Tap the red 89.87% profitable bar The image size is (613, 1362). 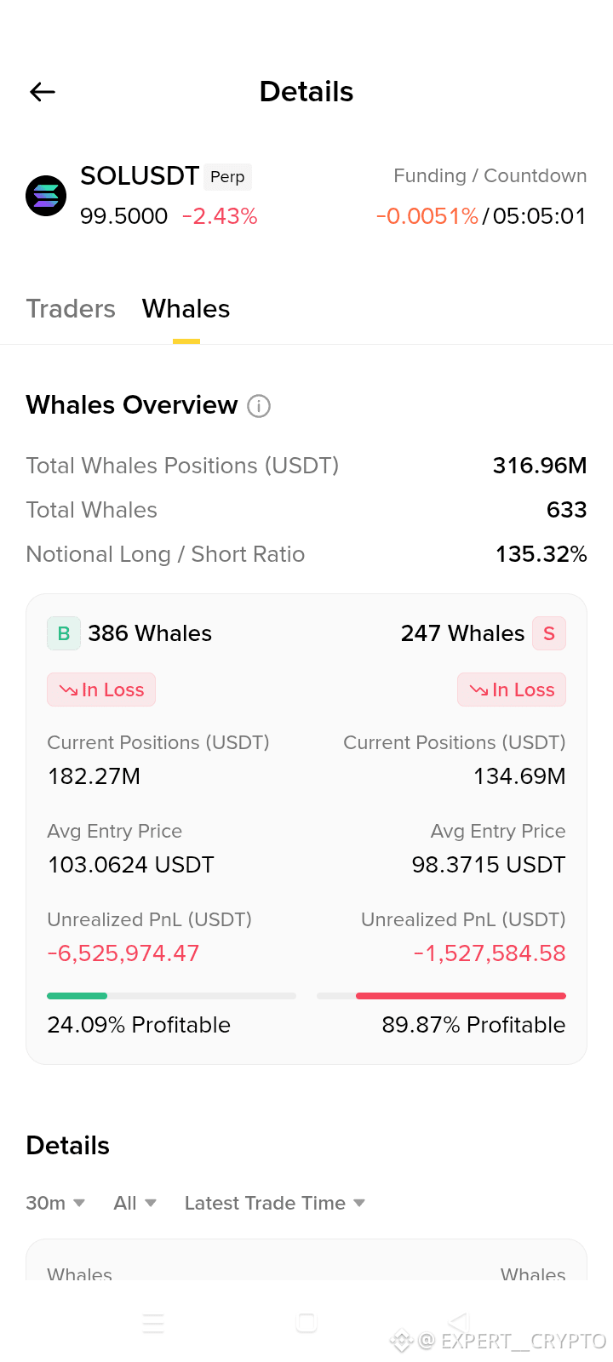click(x=461, y=996)
